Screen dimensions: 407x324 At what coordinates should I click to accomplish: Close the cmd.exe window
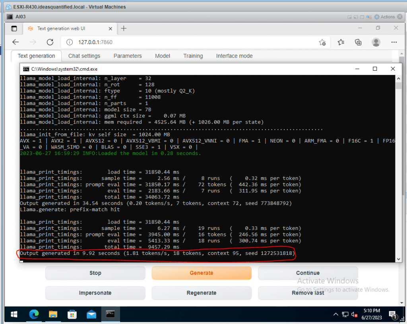(393, 69)
